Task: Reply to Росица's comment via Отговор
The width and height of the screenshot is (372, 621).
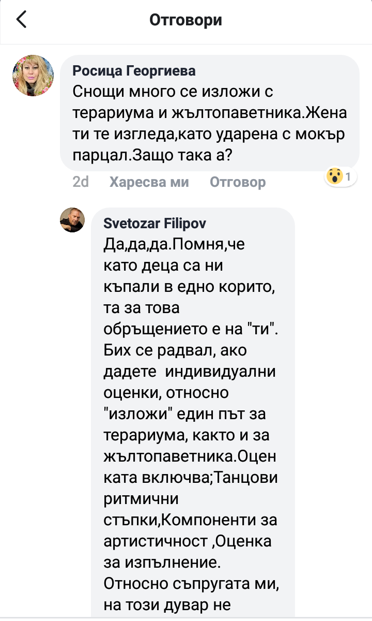Action: pyautogui.click(x=238, y=182)
